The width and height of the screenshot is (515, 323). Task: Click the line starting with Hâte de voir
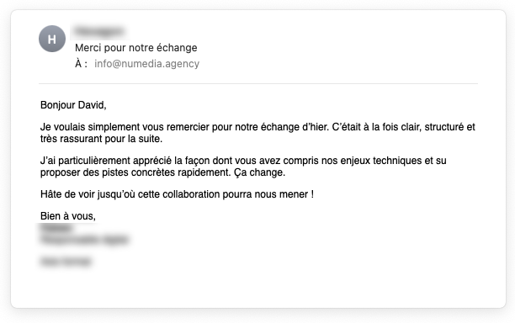pyautogui.click(x=177, y=194)
